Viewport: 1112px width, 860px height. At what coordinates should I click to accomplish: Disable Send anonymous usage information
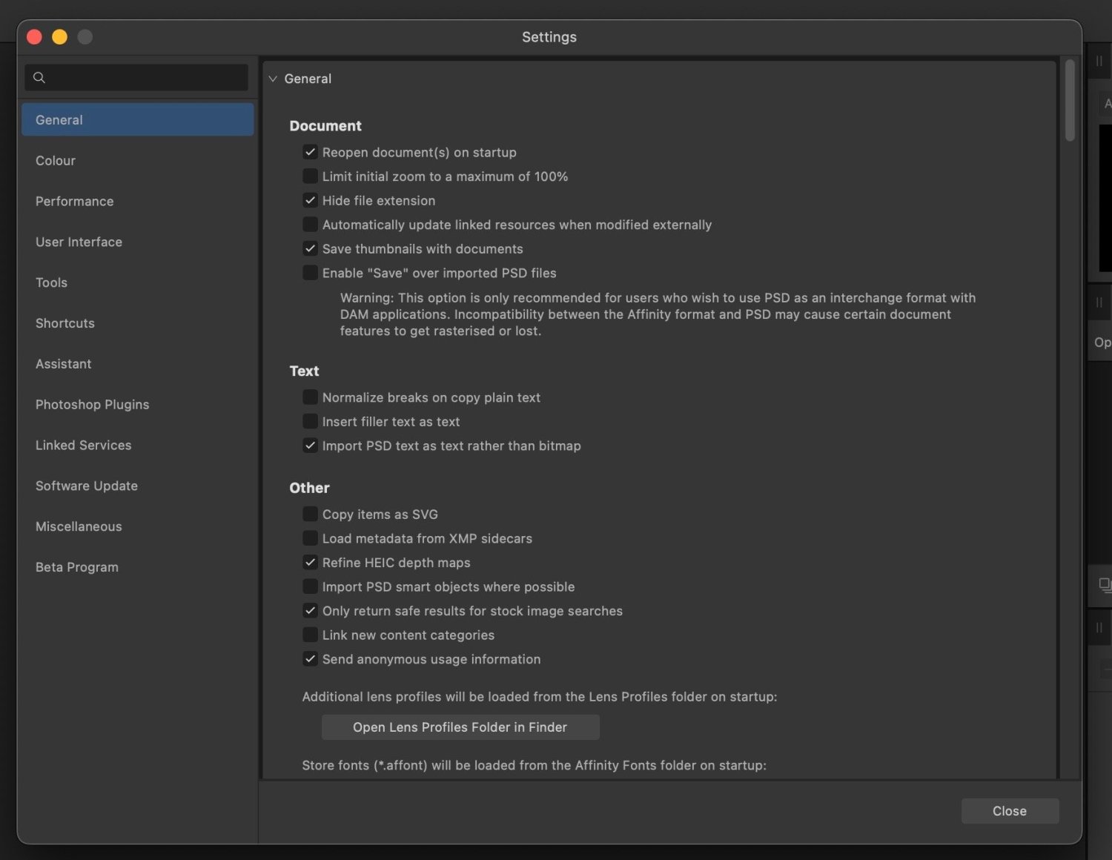[x=310, y=658]
